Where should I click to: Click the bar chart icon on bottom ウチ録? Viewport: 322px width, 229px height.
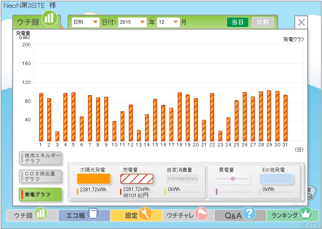41,213
